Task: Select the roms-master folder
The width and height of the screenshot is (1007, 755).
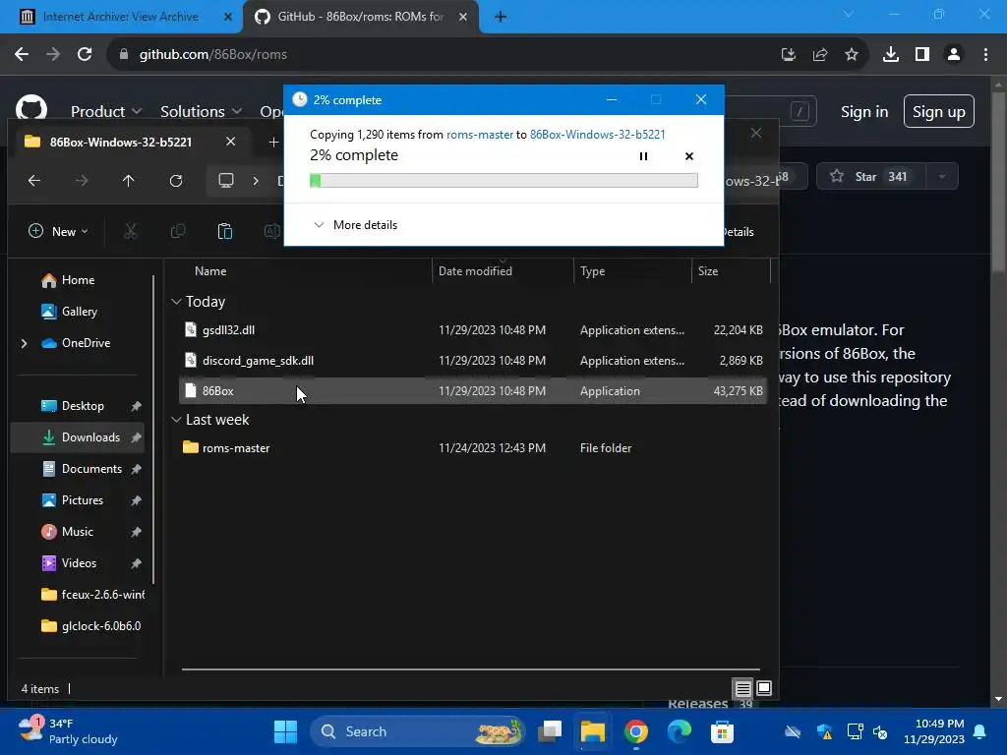Action: (473, 448)
